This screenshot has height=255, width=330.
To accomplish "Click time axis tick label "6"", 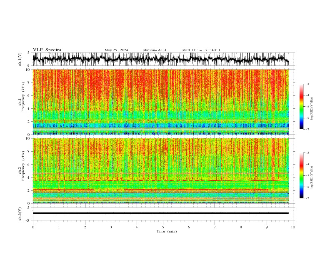I will [189, 227].
